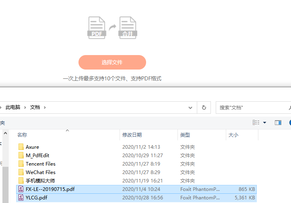Click date 2020/10/28 16:56 of YLCG.pdf
Screen dimensions: 291x203
point(142,198)
